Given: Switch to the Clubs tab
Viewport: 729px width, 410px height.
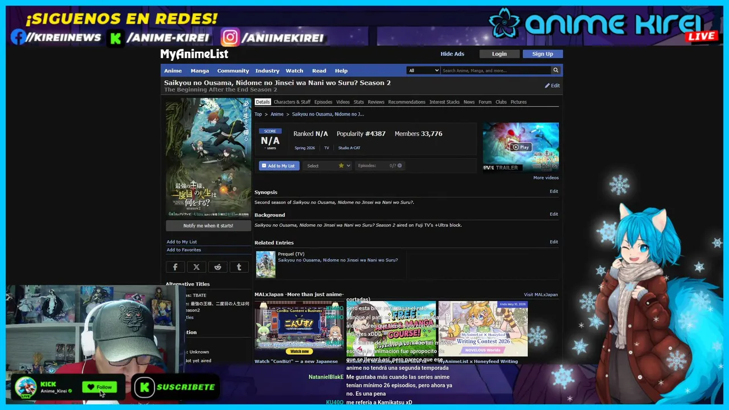Looking at the screenshot, I should 501,102.
